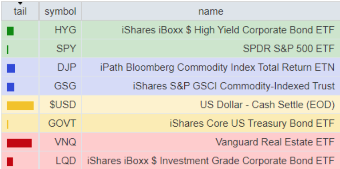Click the blue tail bar for DJP
Image resolution: width=340 pixels, height=169 pixels.
tap(11, 68)
